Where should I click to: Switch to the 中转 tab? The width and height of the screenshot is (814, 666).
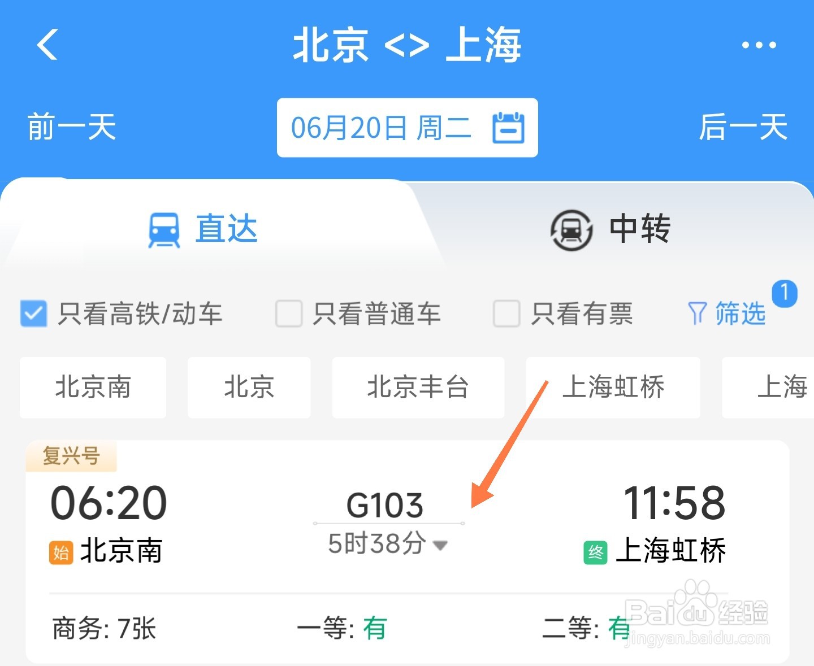(x=610, y=229)
